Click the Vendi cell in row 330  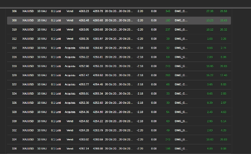pos(70,121)
